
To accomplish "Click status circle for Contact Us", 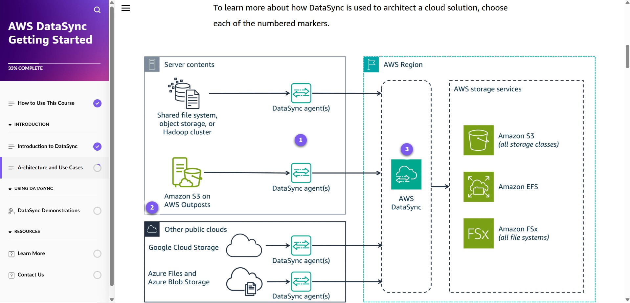I will pos(97,275).
